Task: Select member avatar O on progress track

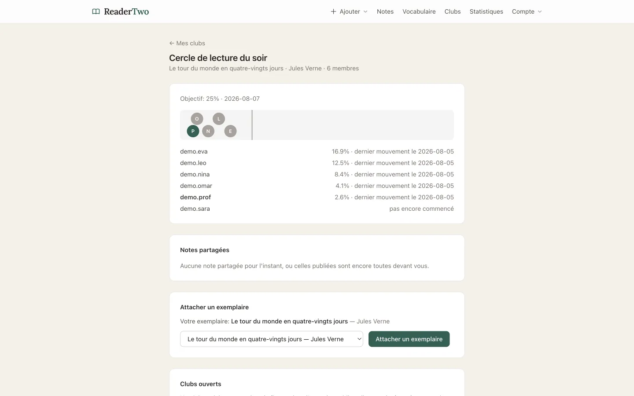Action: pos(197,119)
